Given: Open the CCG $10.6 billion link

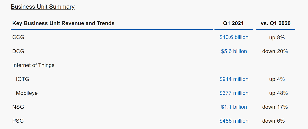Looking at the screenshot, I should click(x=234, y=37).
